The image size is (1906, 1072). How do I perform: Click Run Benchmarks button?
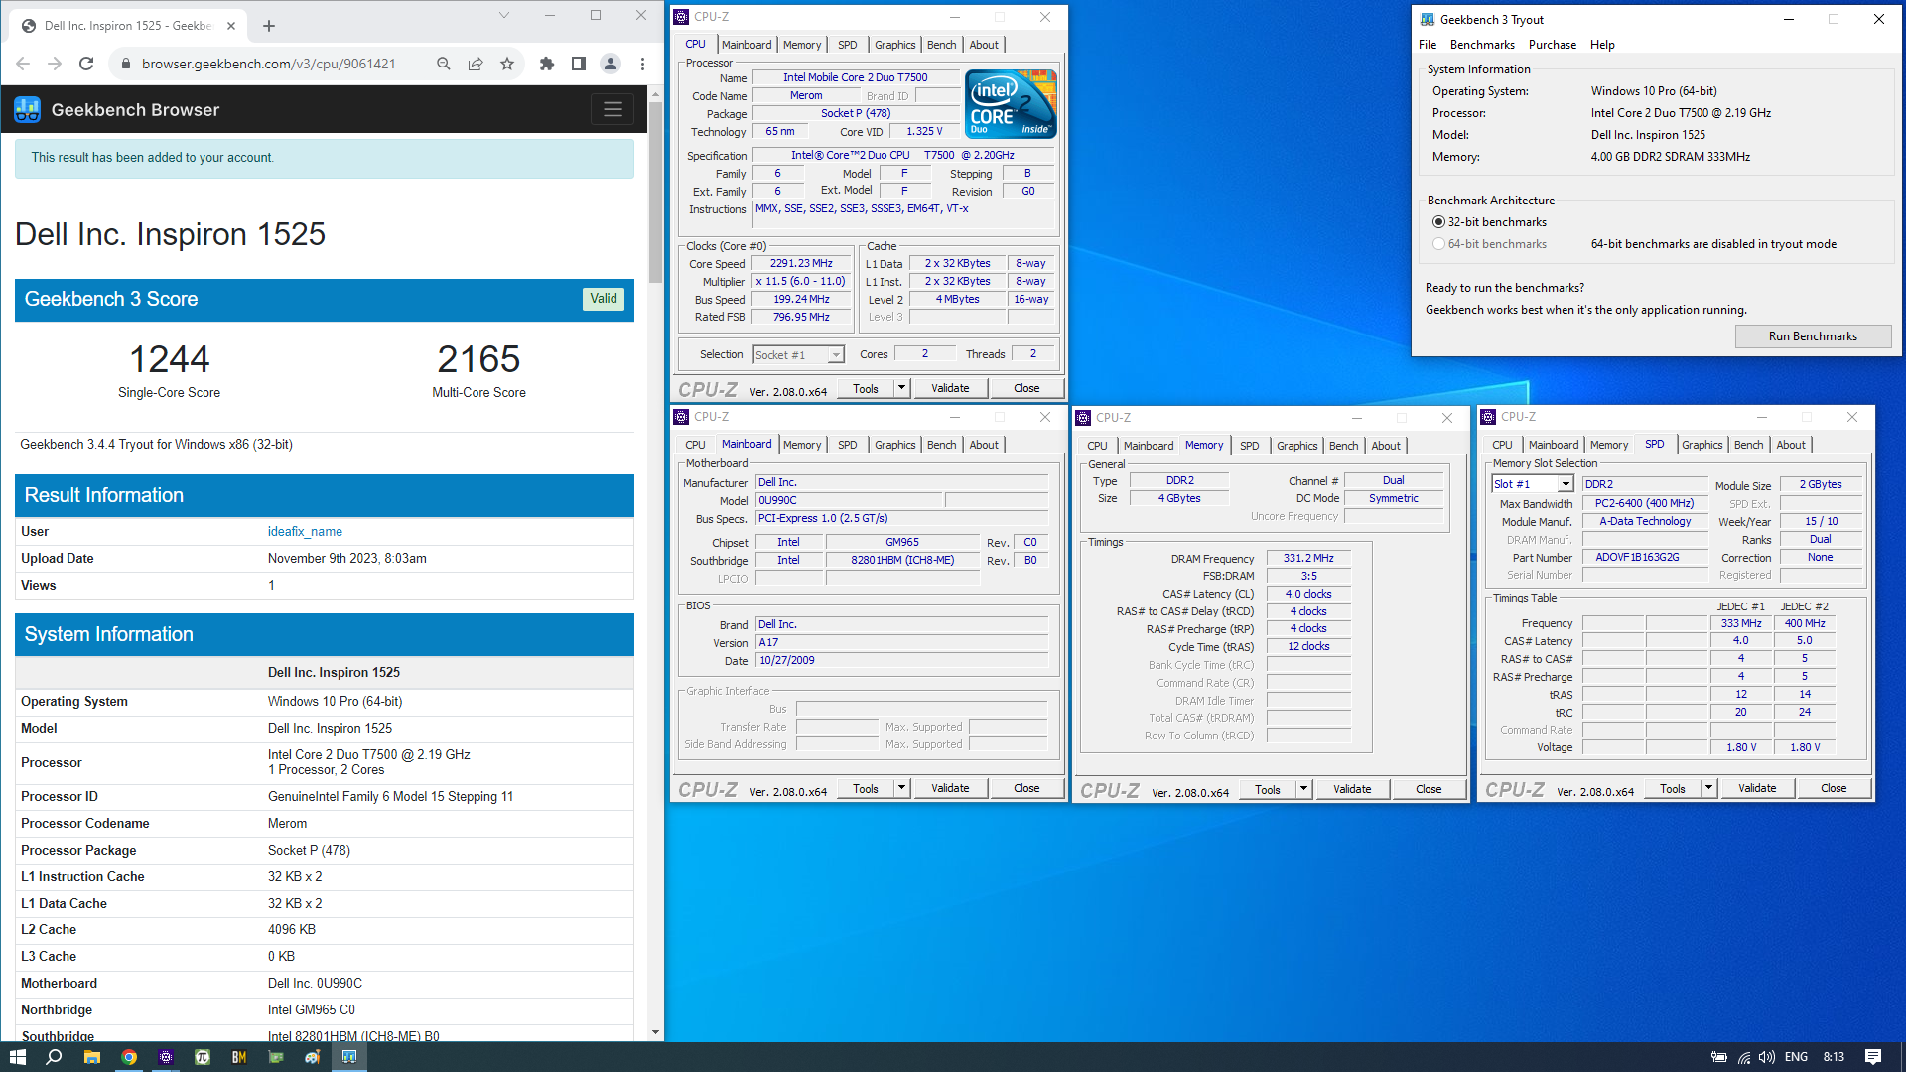(x=1813, y=336)
